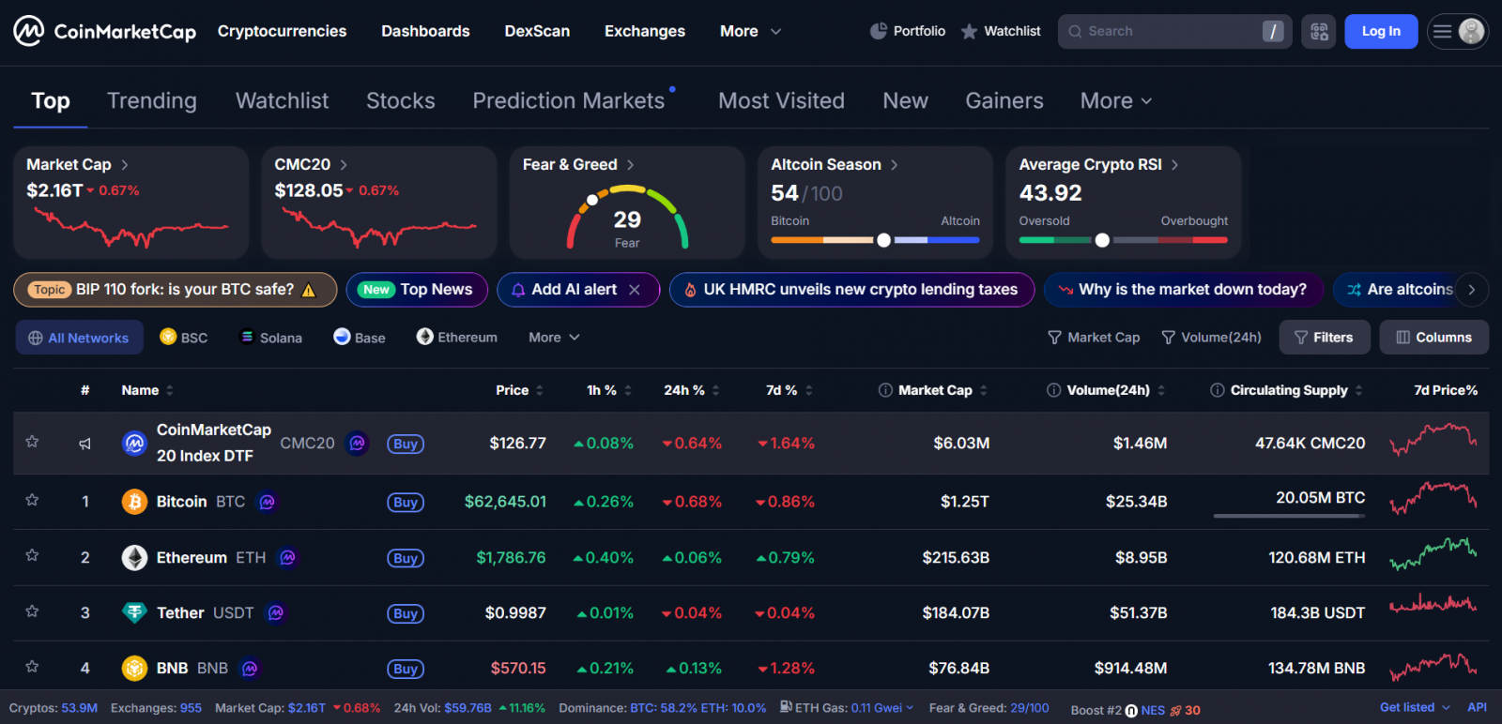The width and height of the screenshot is (1502, 724).
Task: Click the AI icon next to Bitcoin BTC
Action: coord(268,503)
